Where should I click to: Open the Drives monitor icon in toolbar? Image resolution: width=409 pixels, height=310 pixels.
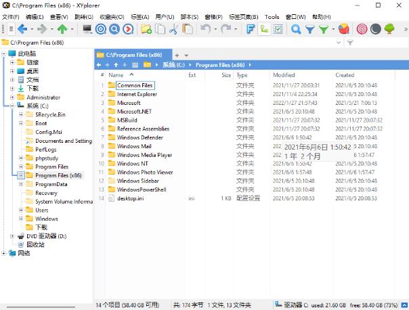pos(87,29)
